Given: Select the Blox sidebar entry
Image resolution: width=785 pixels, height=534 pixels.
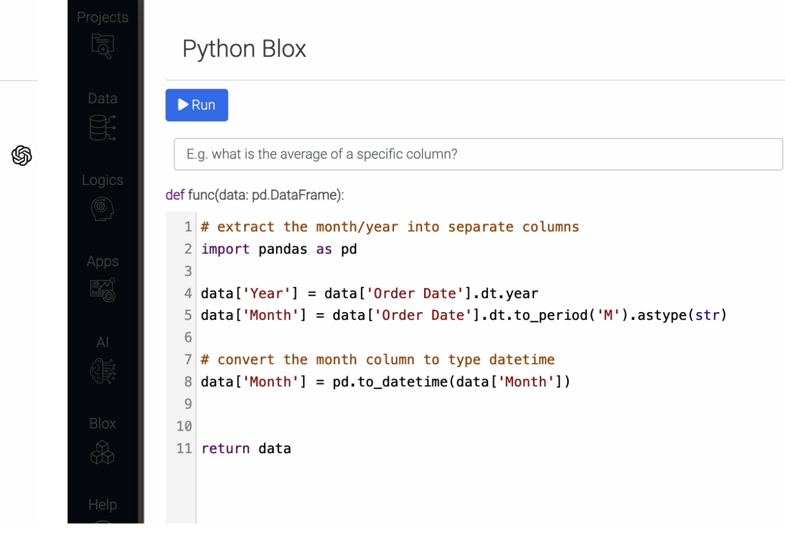Looking at the screenshot, I should [102, 423].
